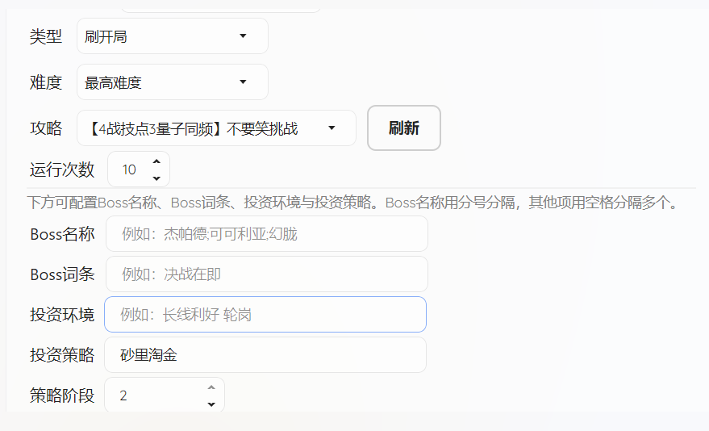Select the 投资环境 input field

pyautogui.click(x=265, y=315)
